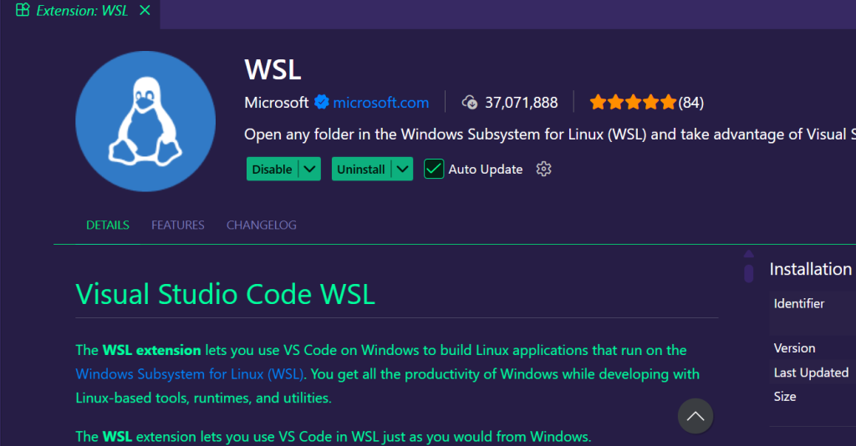Expand the dropdown arrow beside Disable
Viewport: 856px width, 446px height.
point(310,170)
